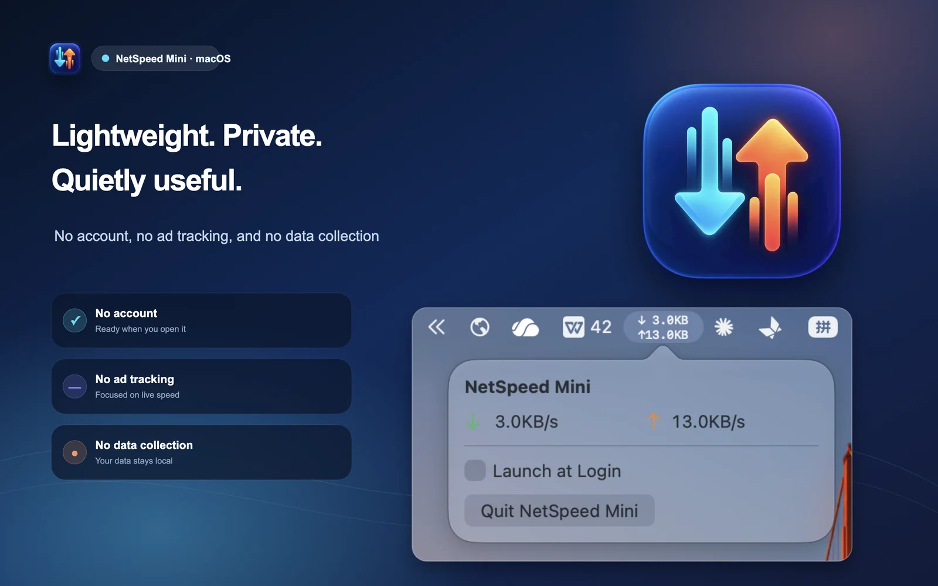The height and width of the screenshot is (586, 938).
Task: Click the green download arrow in popup
Action: click(x=473, y=421)
